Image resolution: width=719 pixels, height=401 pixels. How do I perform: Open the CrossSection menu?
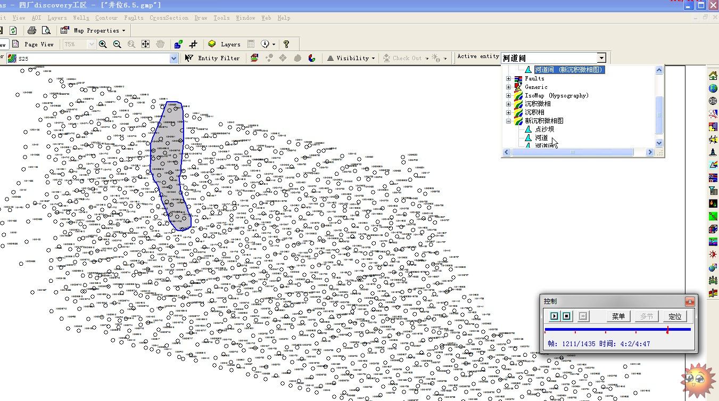point(169,18)
